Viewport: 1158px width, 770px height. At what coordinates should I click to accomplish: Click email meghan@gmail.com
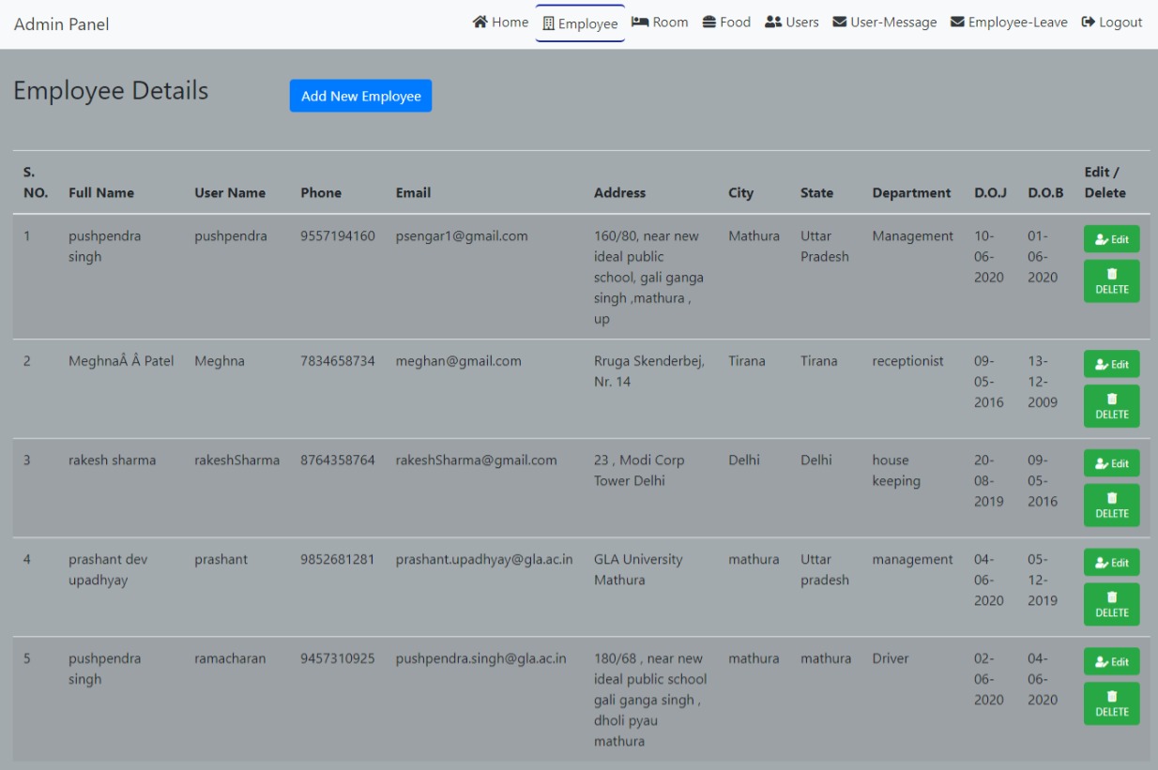point(459,361)
